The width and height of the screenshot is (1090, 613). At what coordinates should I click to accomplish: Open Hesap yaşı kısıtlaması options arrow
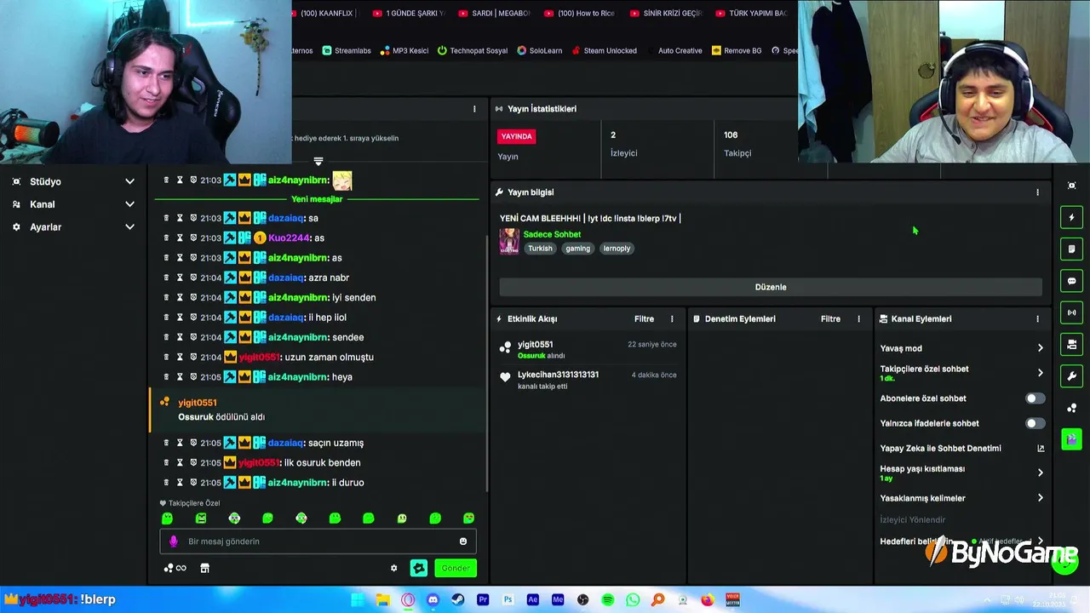(1040, 473)
